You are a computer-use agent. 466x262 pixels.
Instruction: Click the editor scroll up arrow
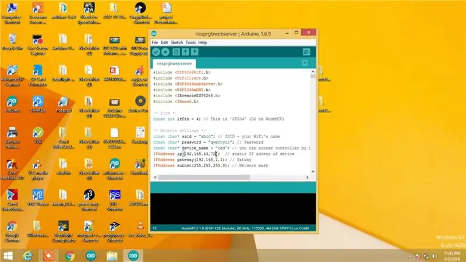[x=313, y=72]
